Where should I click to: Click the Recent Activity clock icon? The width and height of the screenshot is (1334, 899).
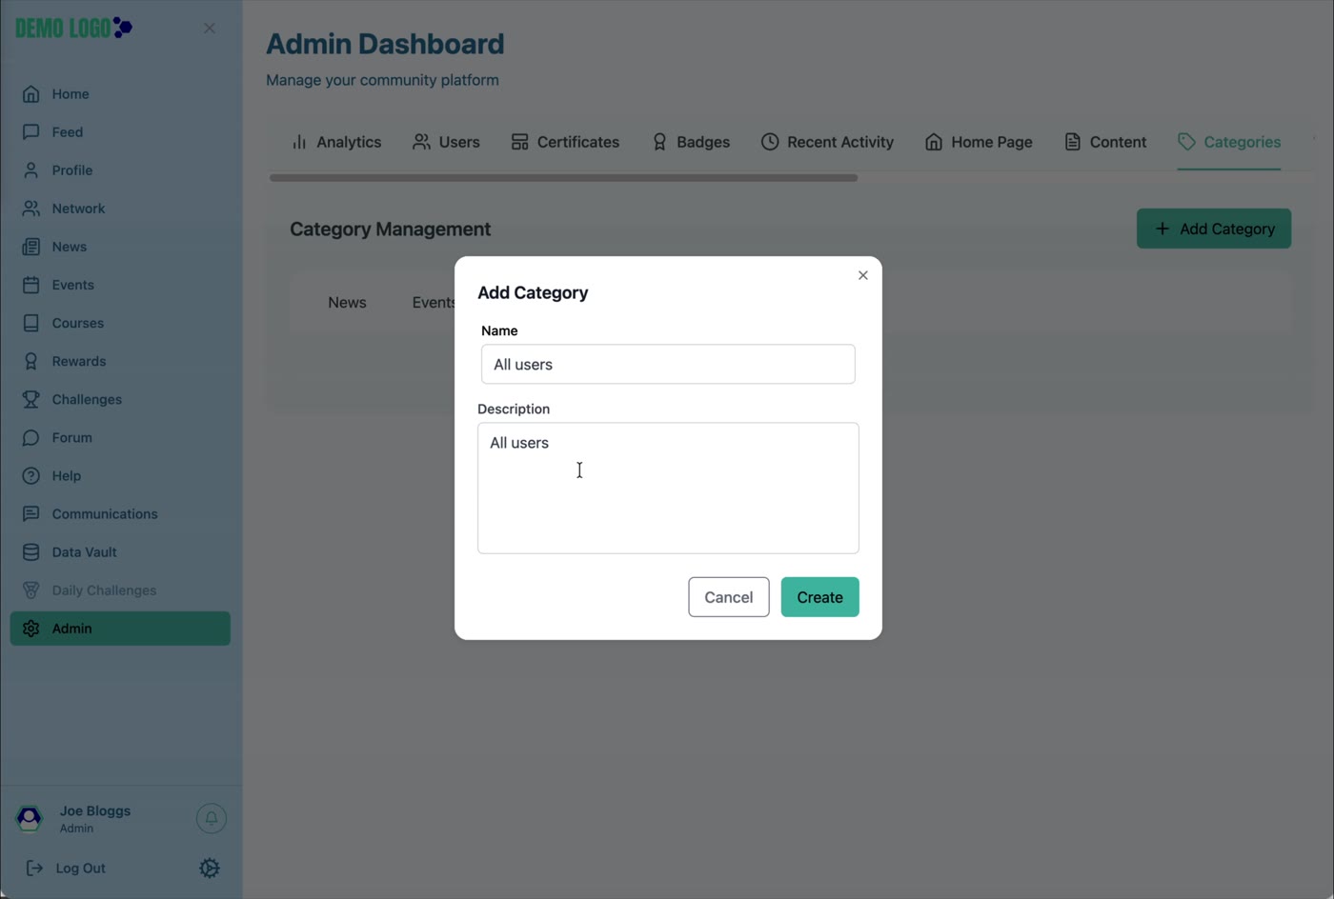point(770,142)
